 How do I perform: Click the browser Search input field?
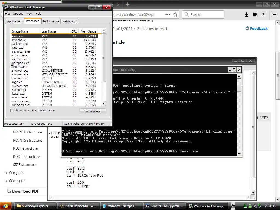pyautogui.click(x=203, y=14)
